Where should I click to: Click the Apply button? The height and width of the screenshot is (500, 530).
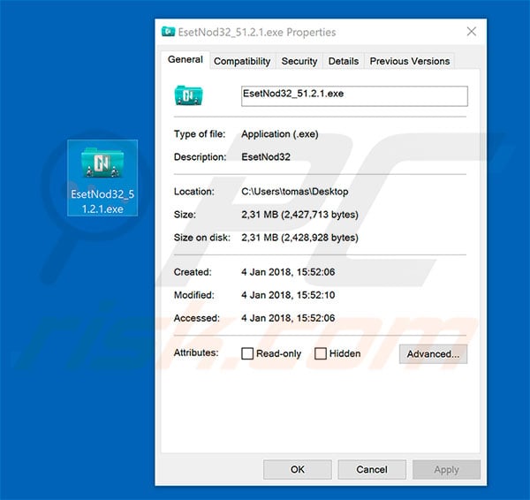point(446,469)
